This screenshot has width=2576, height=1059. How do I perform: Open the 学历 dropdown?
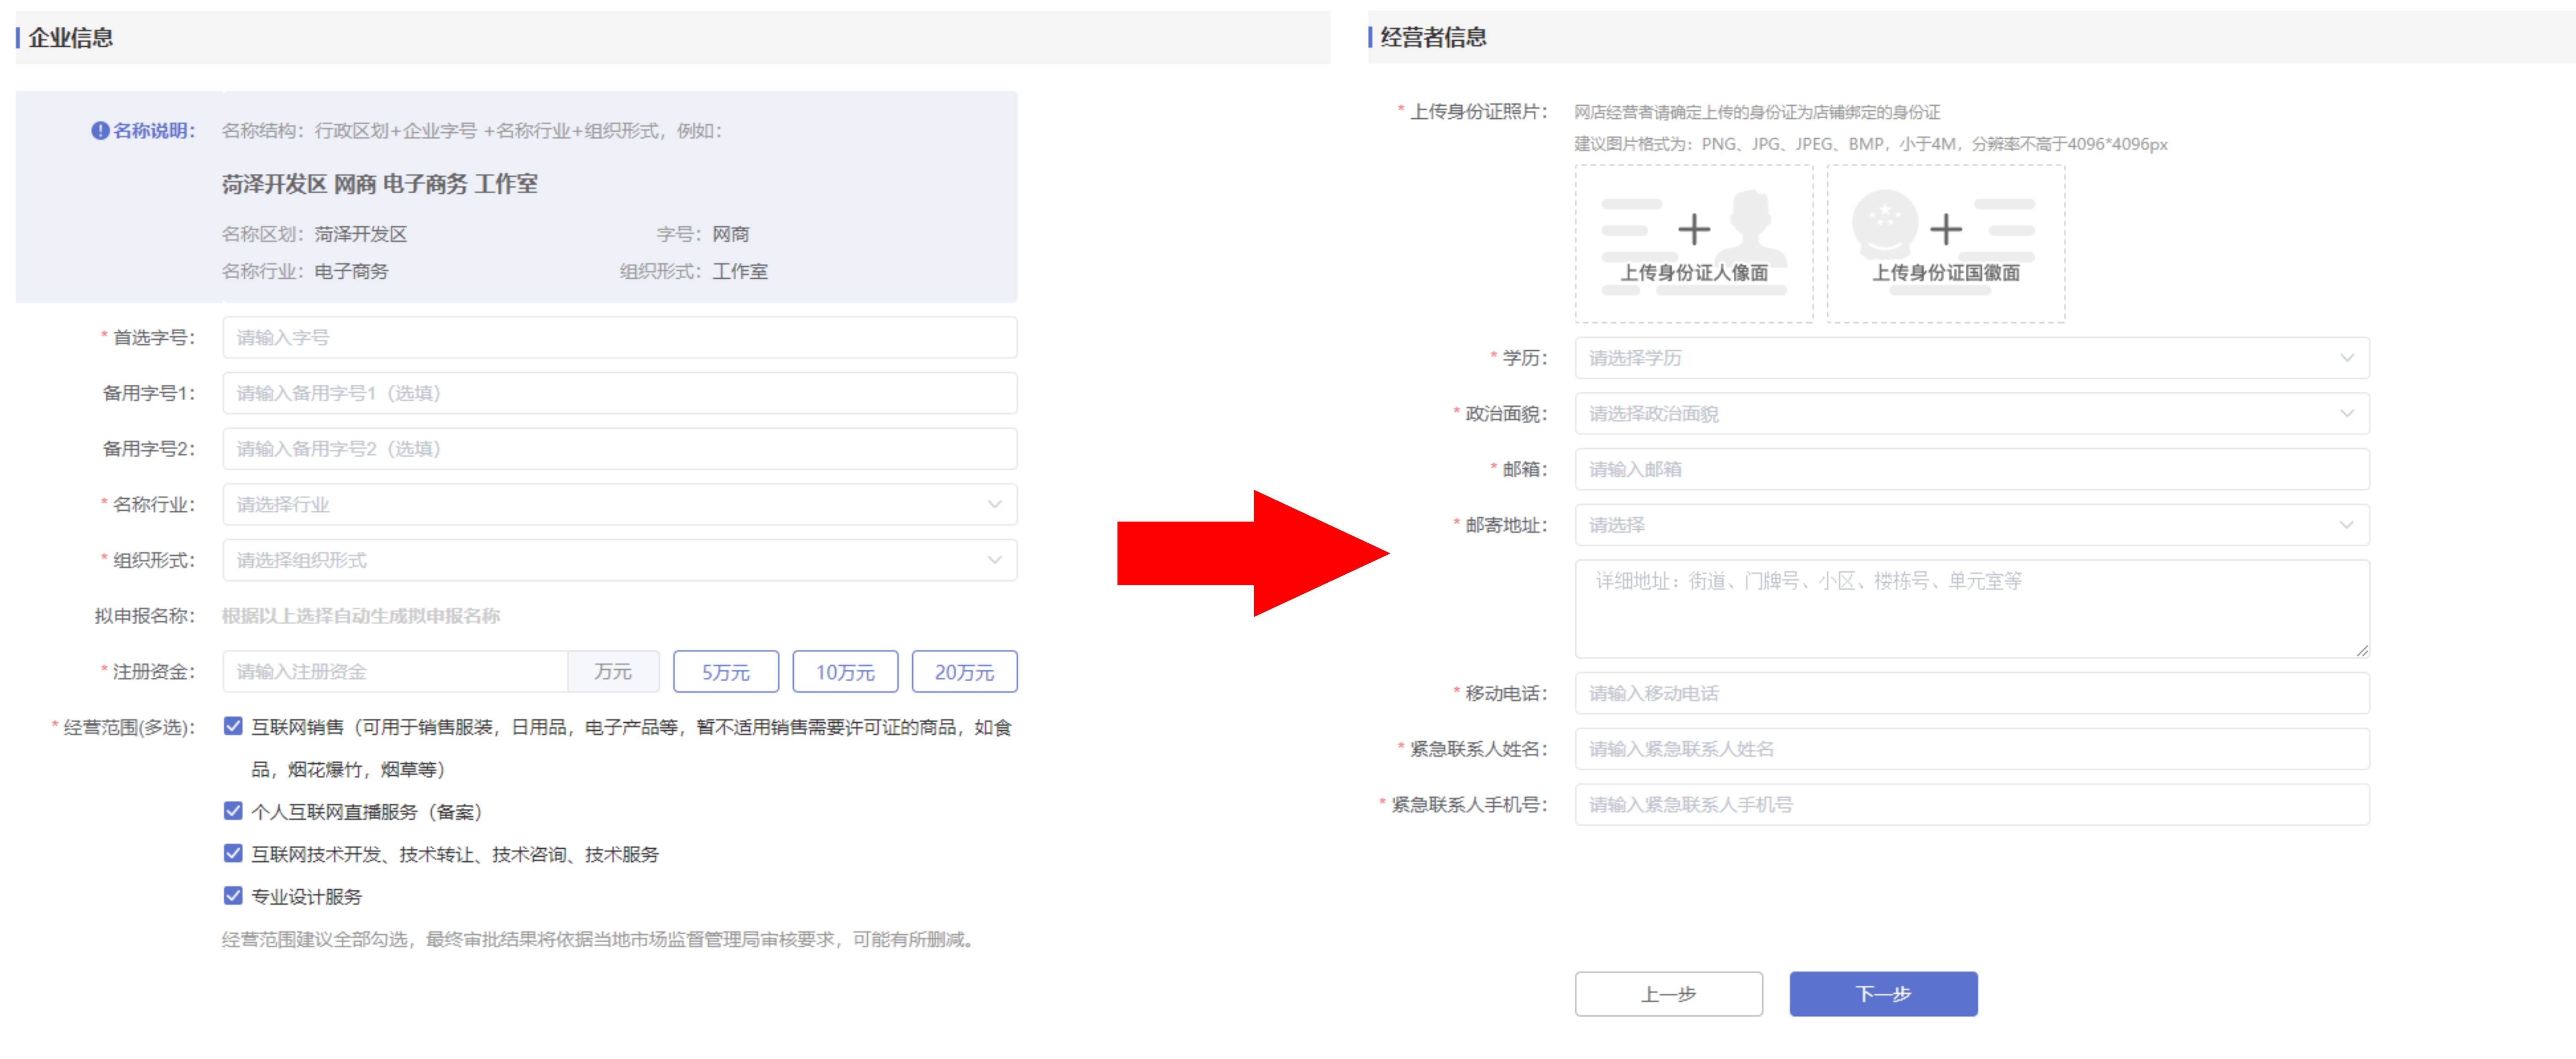[1972, 358]
